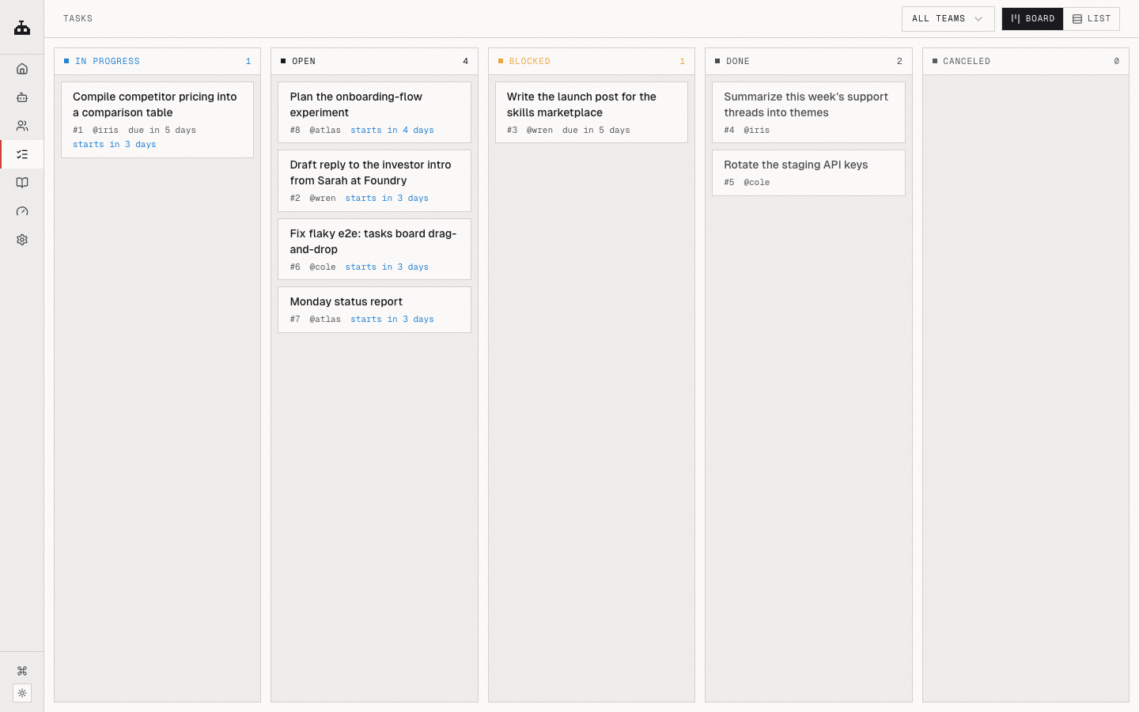This screenshot has width=1139, height=712.
Task: Click the @atlas assignee on task #8
Action: pos(325,131)
